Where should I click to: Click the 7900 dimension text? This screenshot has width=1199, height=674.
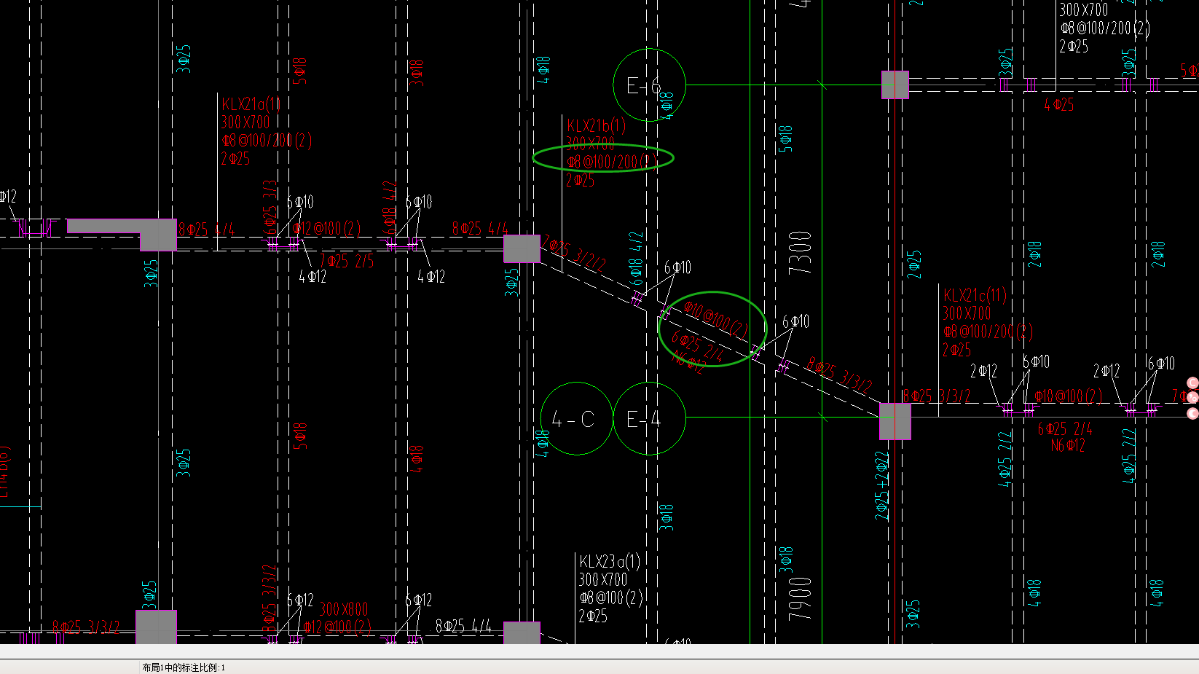[x=800, y=599]
